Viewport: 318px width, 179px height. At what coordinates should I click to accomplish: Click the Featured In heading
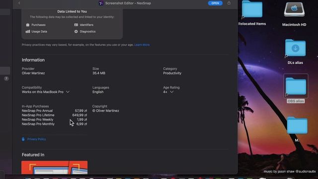click(33, 155)
